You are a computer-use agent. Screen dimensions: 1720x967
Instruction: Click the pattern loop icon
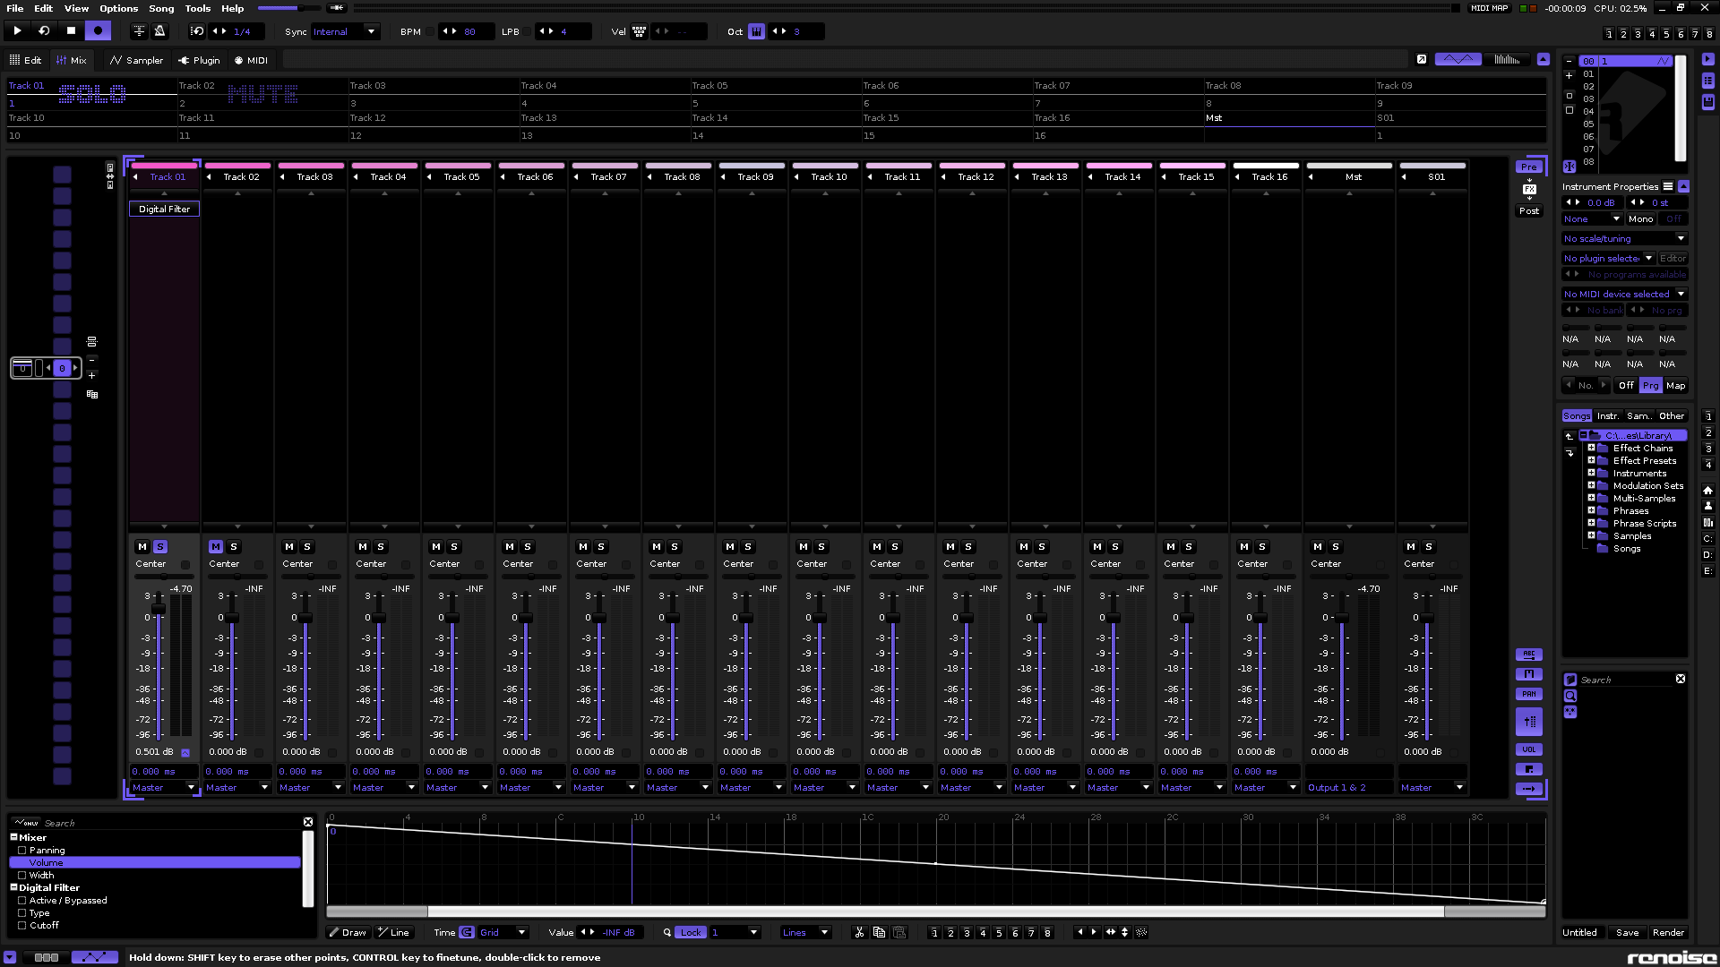(44, 31)
